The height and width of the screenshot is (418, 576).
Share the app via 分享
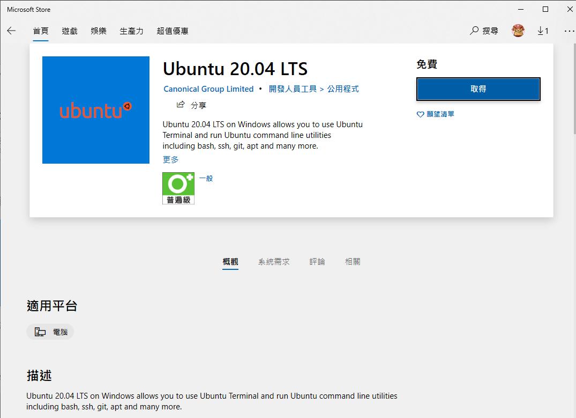coord(191,105)
